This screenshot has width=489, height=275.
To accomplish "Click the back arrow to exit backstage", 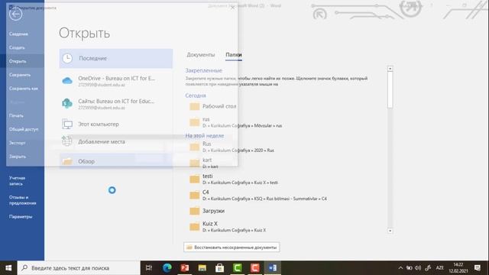I will tap(15, 14).
